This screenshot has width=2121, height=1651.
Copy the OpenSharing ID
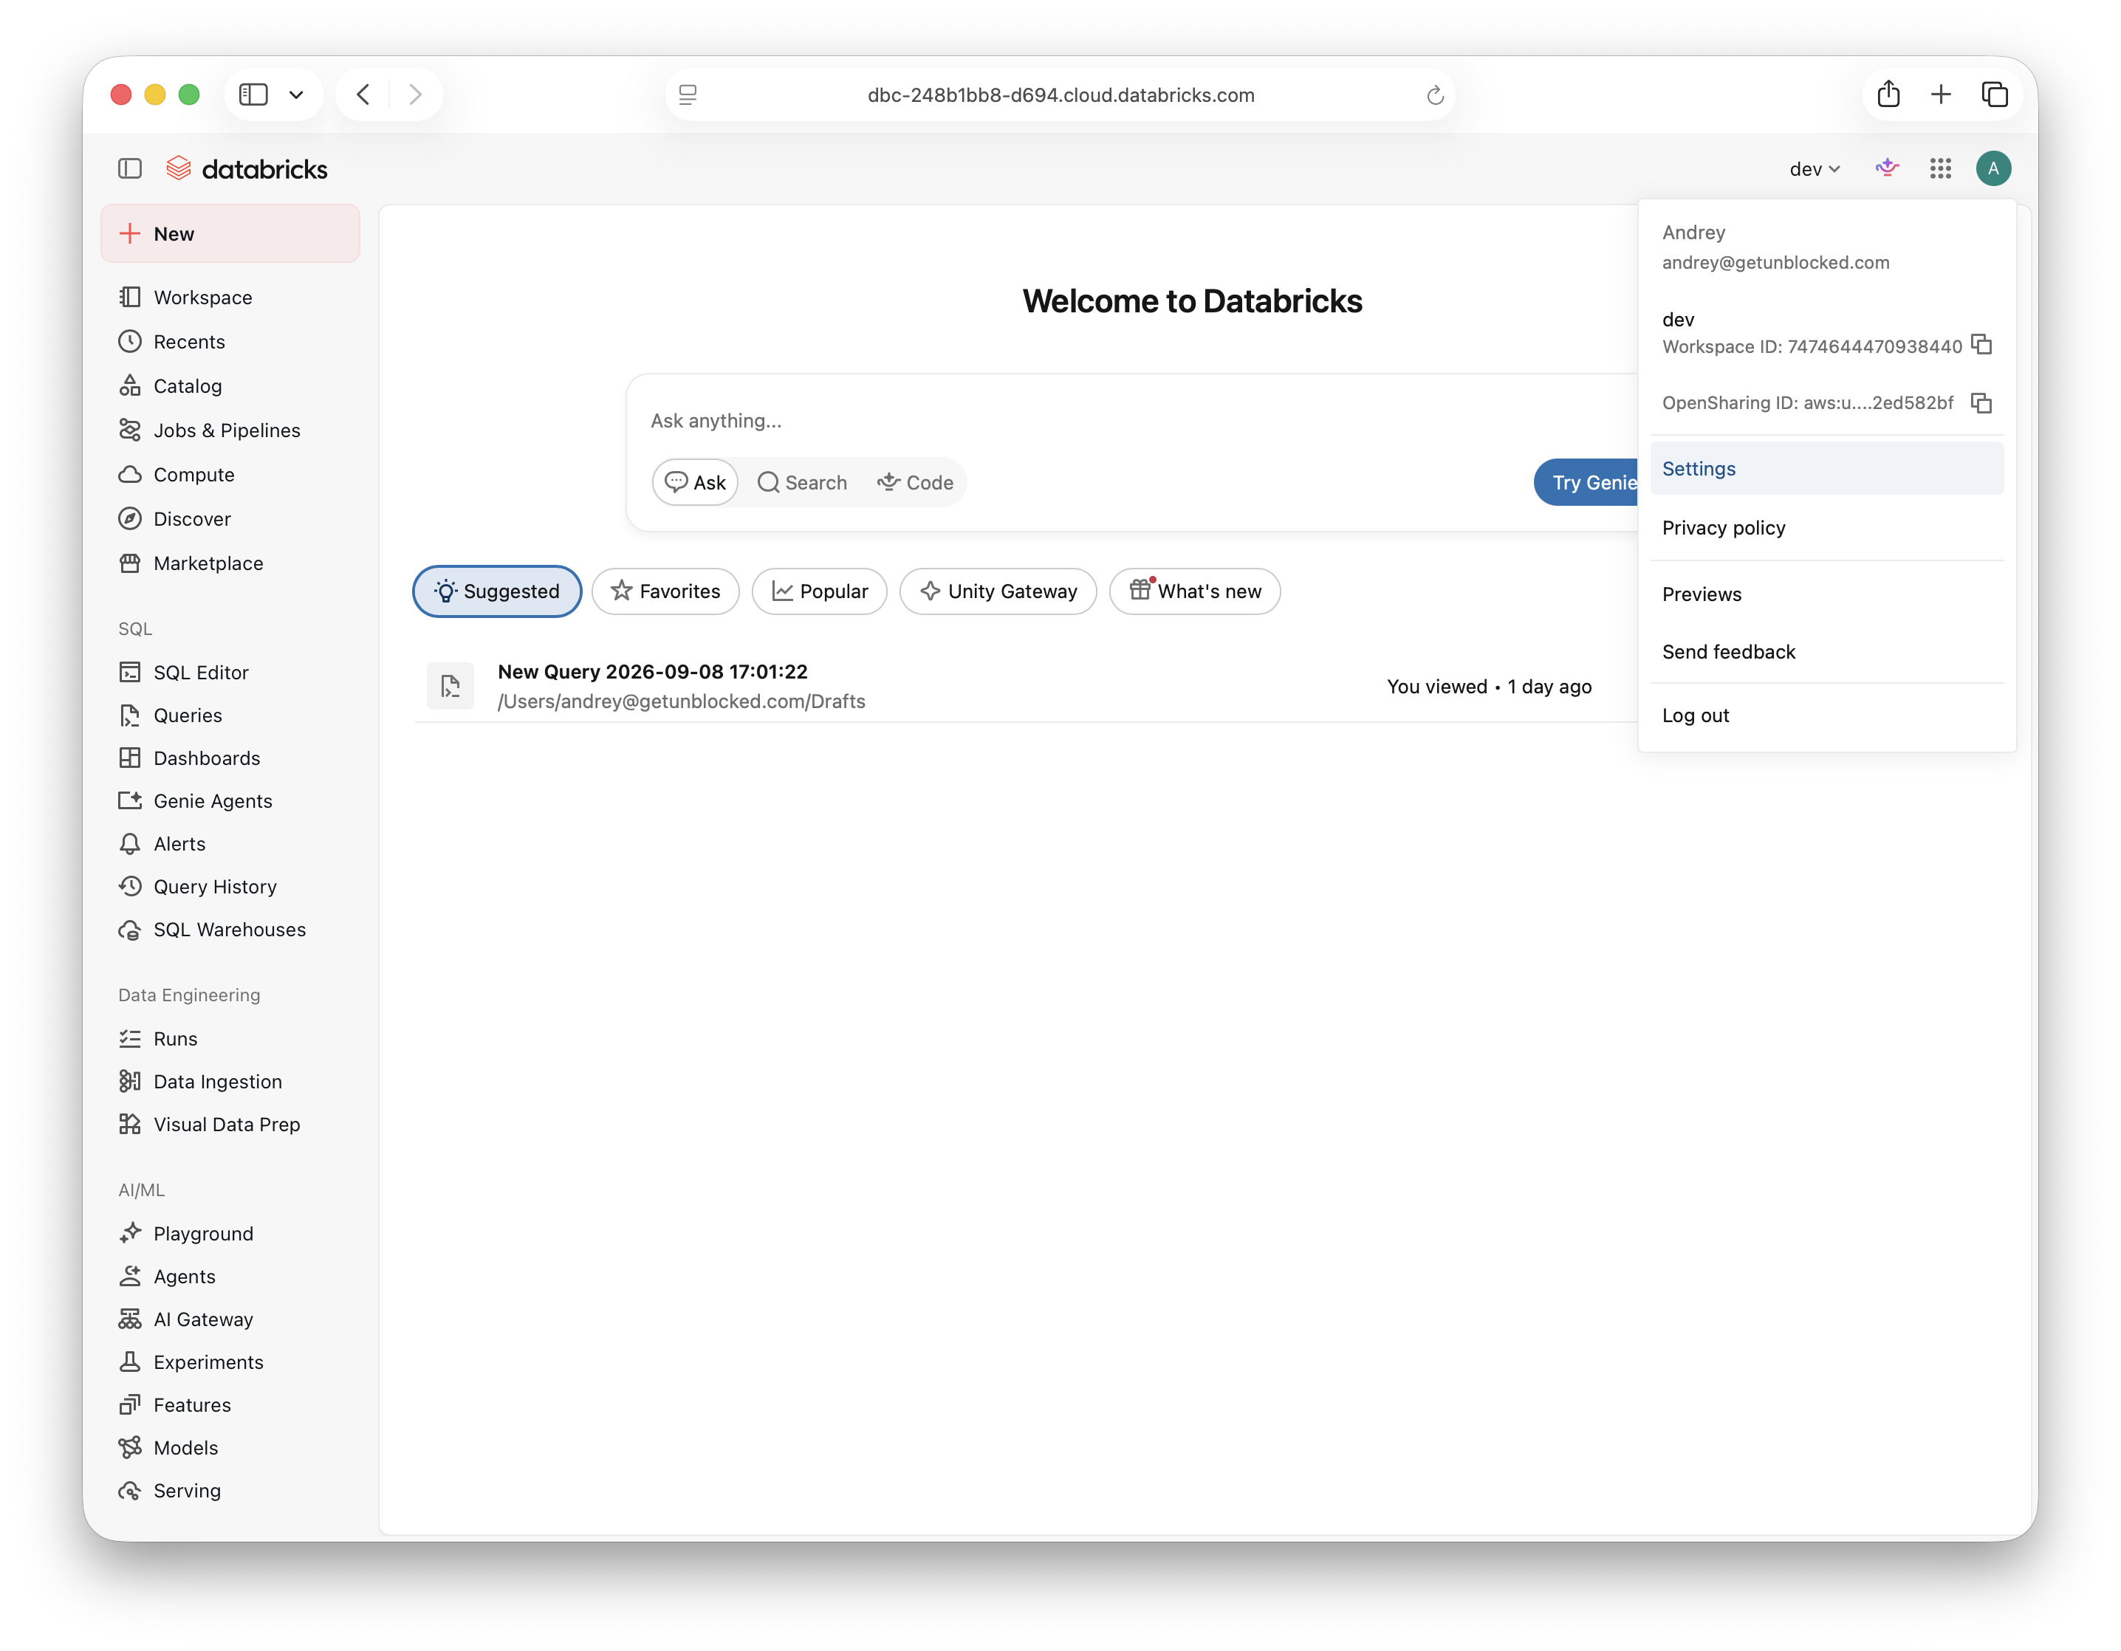point(1981,402)
